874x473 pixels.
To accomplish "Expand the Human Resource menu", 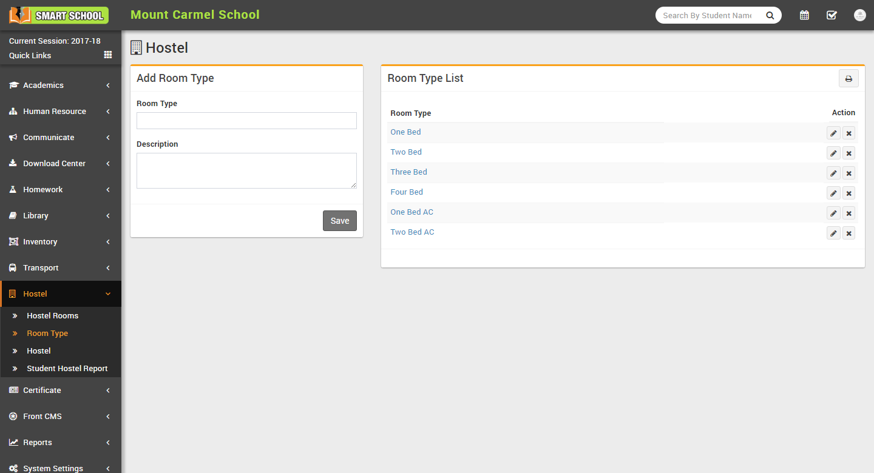I will (60, 112).
